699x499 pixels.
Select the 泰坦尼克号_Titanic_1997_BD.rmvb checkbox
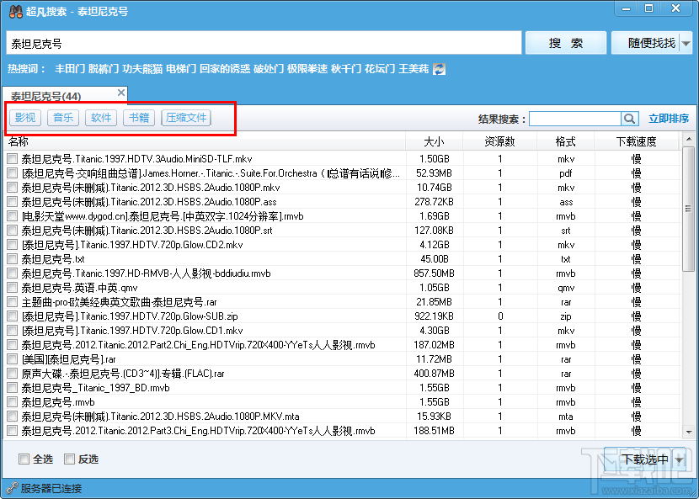(x=12, y=388)
